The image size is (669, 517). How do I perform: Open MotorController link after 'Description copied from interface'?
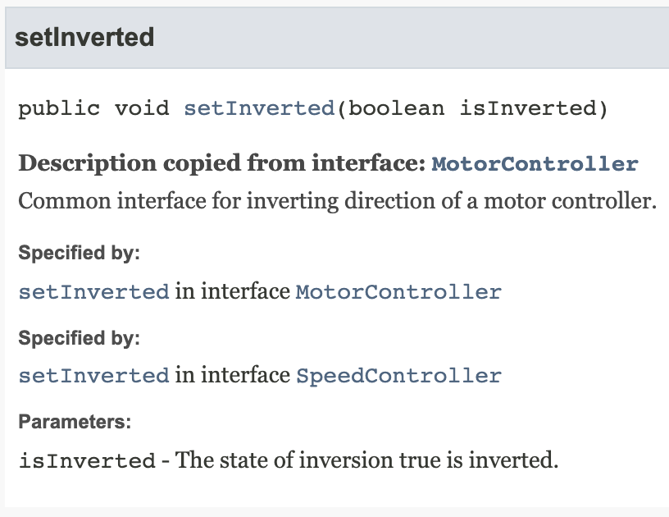tap(535, 164)
